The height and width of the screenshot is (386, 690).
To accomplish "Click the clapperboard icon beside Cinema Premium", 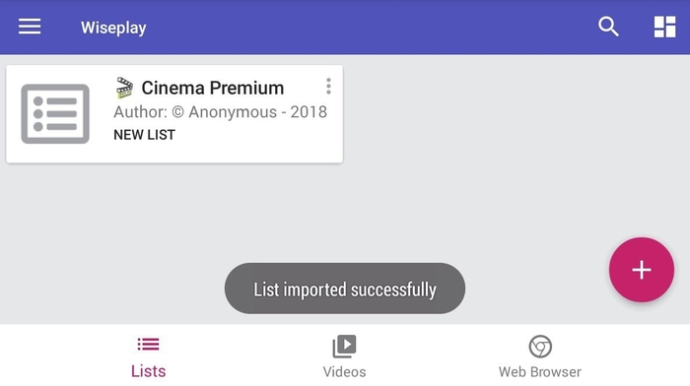I will tap(124, 88).
